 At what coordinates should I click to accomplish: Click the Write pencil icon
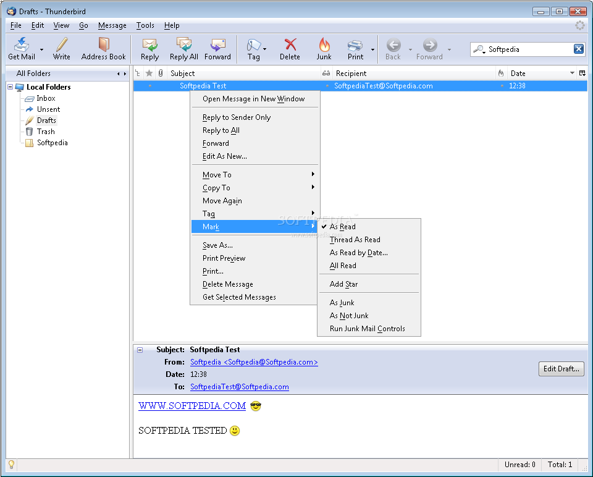62,44
